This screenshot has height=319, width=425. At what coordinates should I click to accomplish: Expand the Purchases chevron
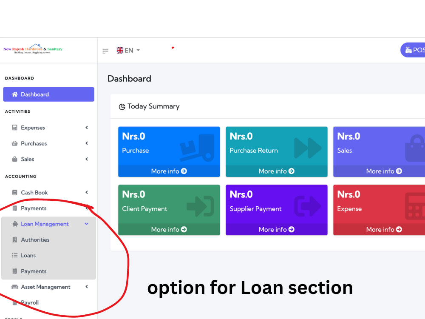[x=87, y=143]
